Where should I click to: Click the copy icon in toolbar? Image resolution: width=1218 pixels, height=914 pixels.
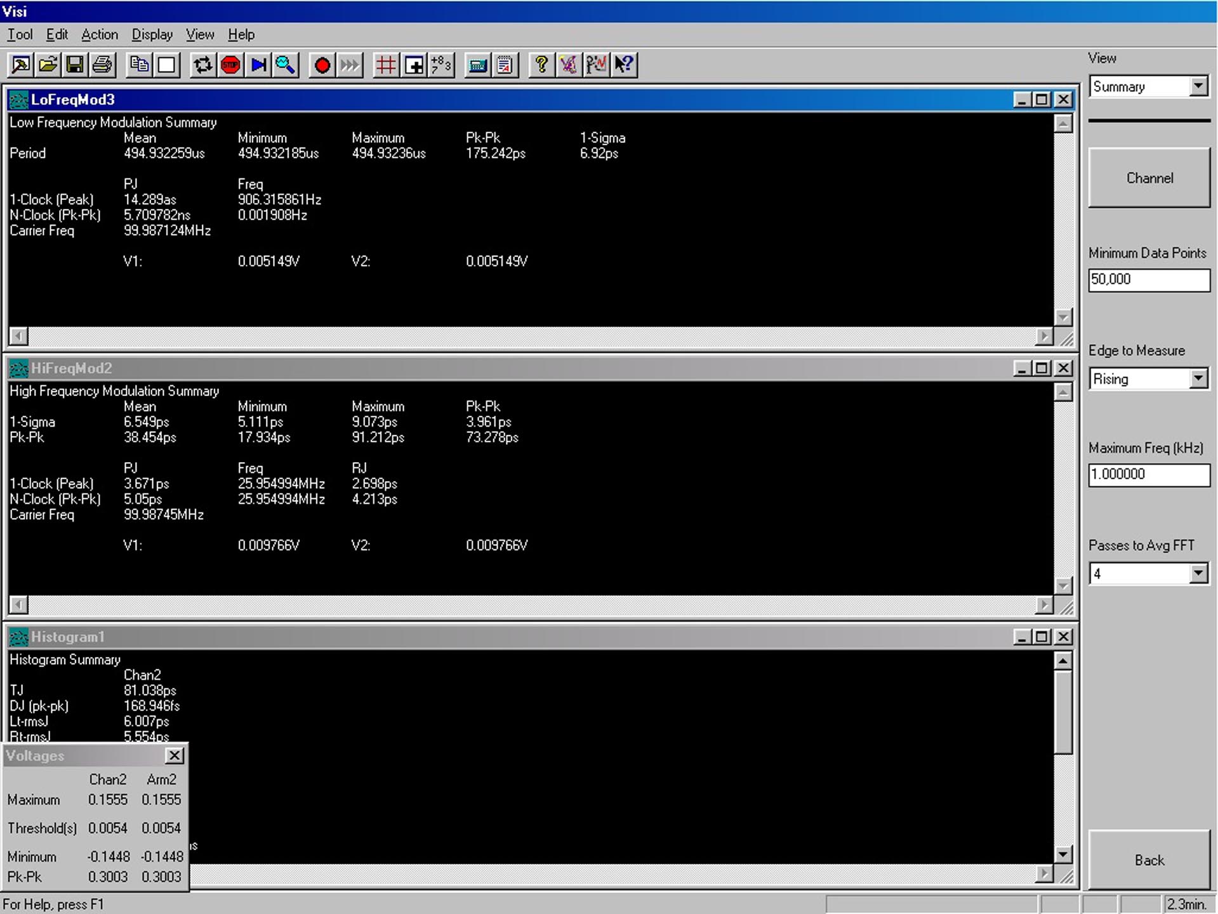coord(140,65)
